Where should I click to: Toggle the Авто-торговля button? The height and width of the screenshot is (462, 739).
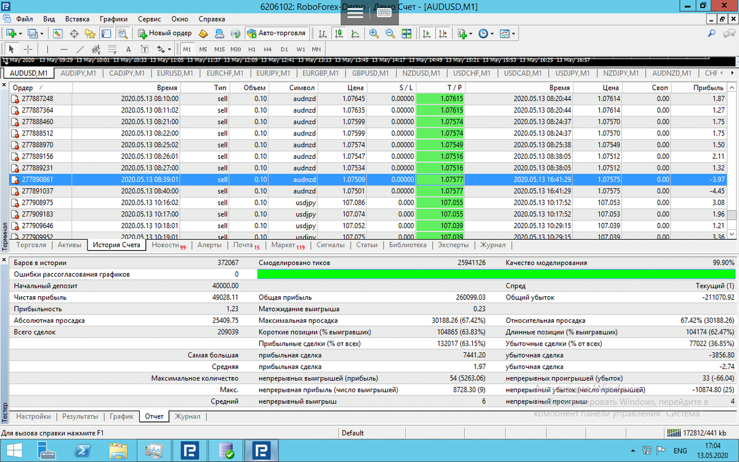(276, 33)
